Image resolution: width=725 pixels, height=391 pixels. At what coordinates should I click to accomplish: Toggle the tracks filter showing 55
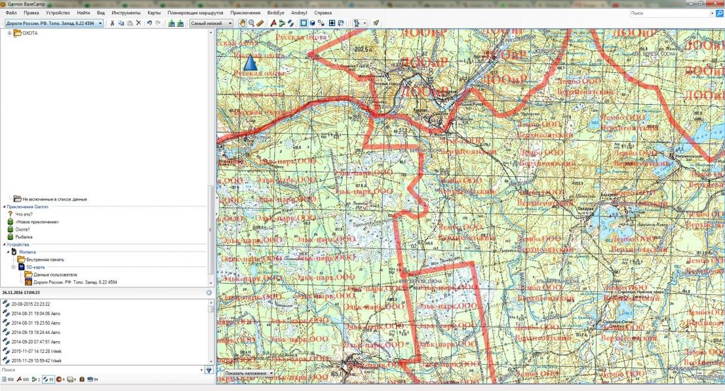click(47, 379)
